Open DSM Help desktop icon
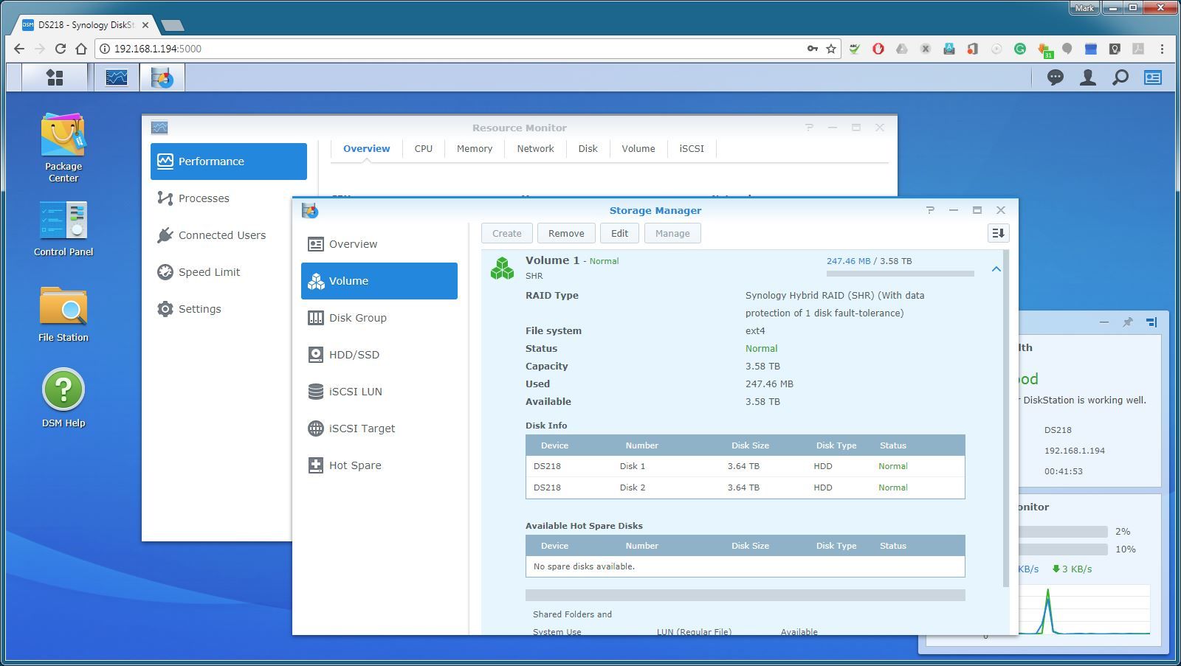 click(x=63, y=398)
